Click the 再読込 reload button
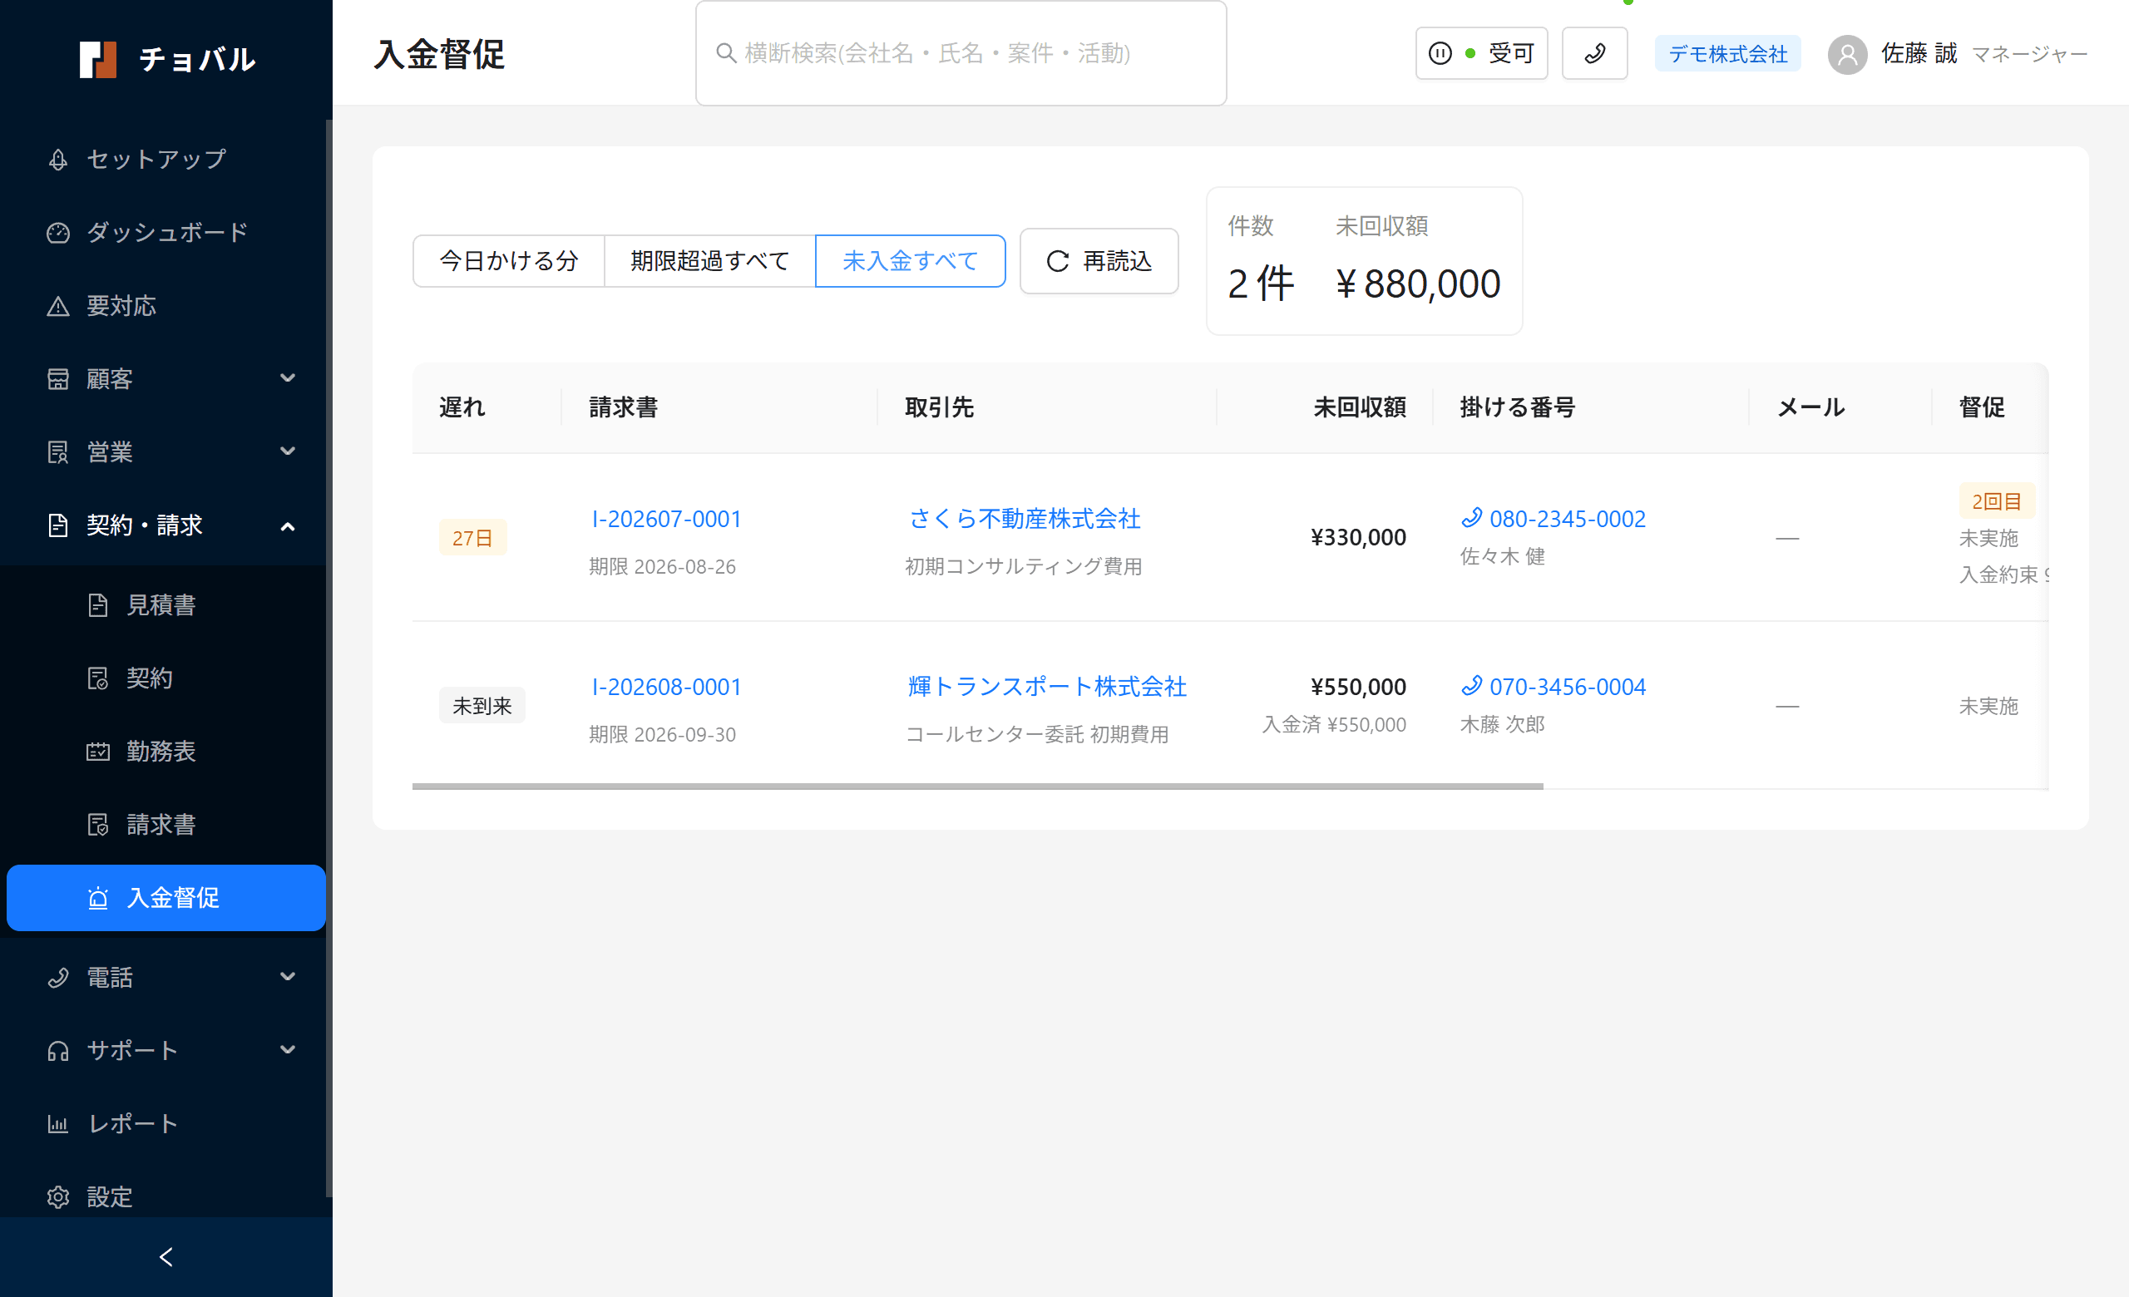 pyautogui.click(x=1099, y=261)
